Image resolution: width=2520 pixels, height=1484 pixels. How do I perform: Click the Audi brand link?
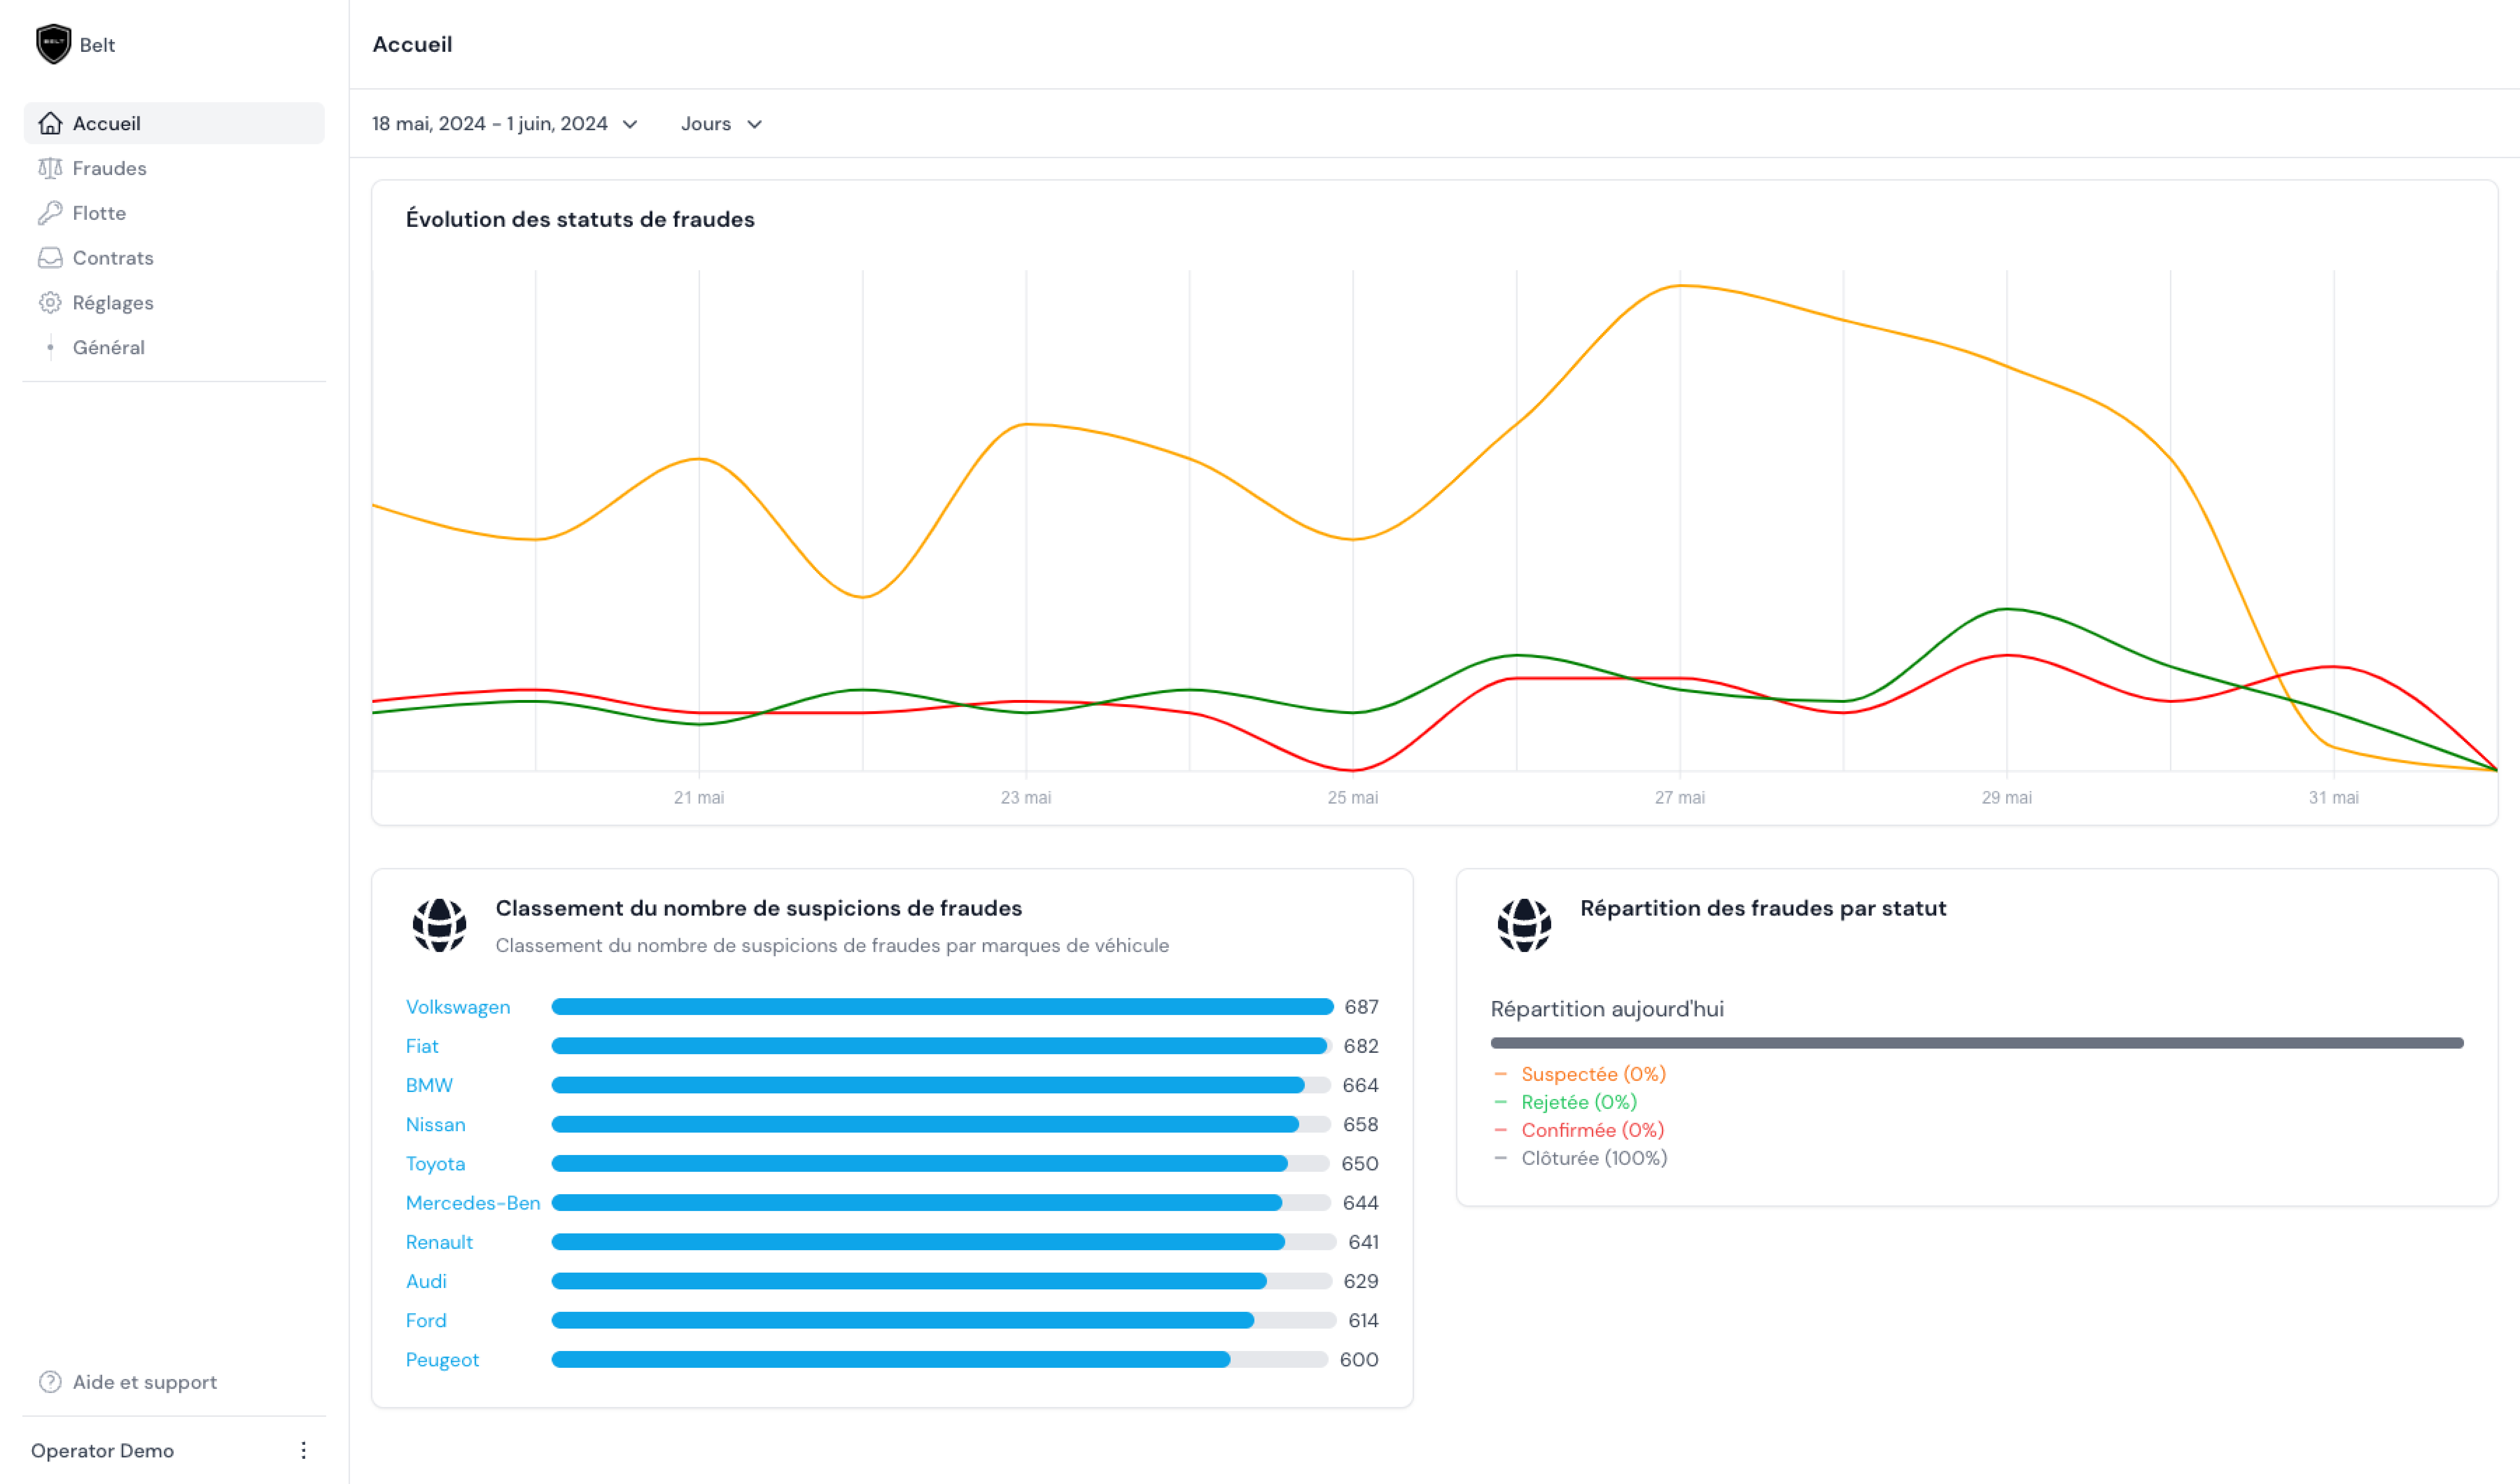coord(426,1281)
